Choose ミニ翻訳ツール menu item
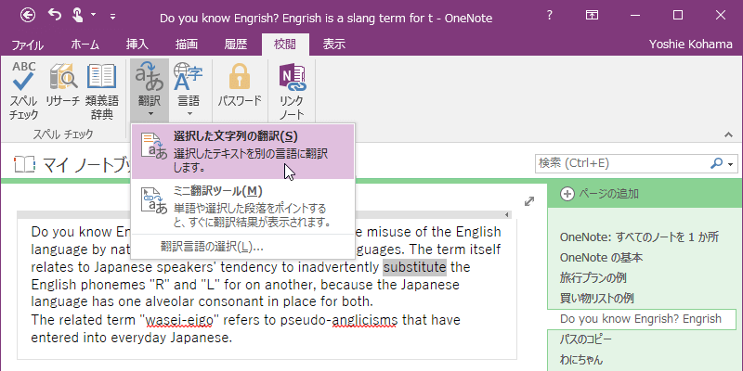 [x=242, y=207]
